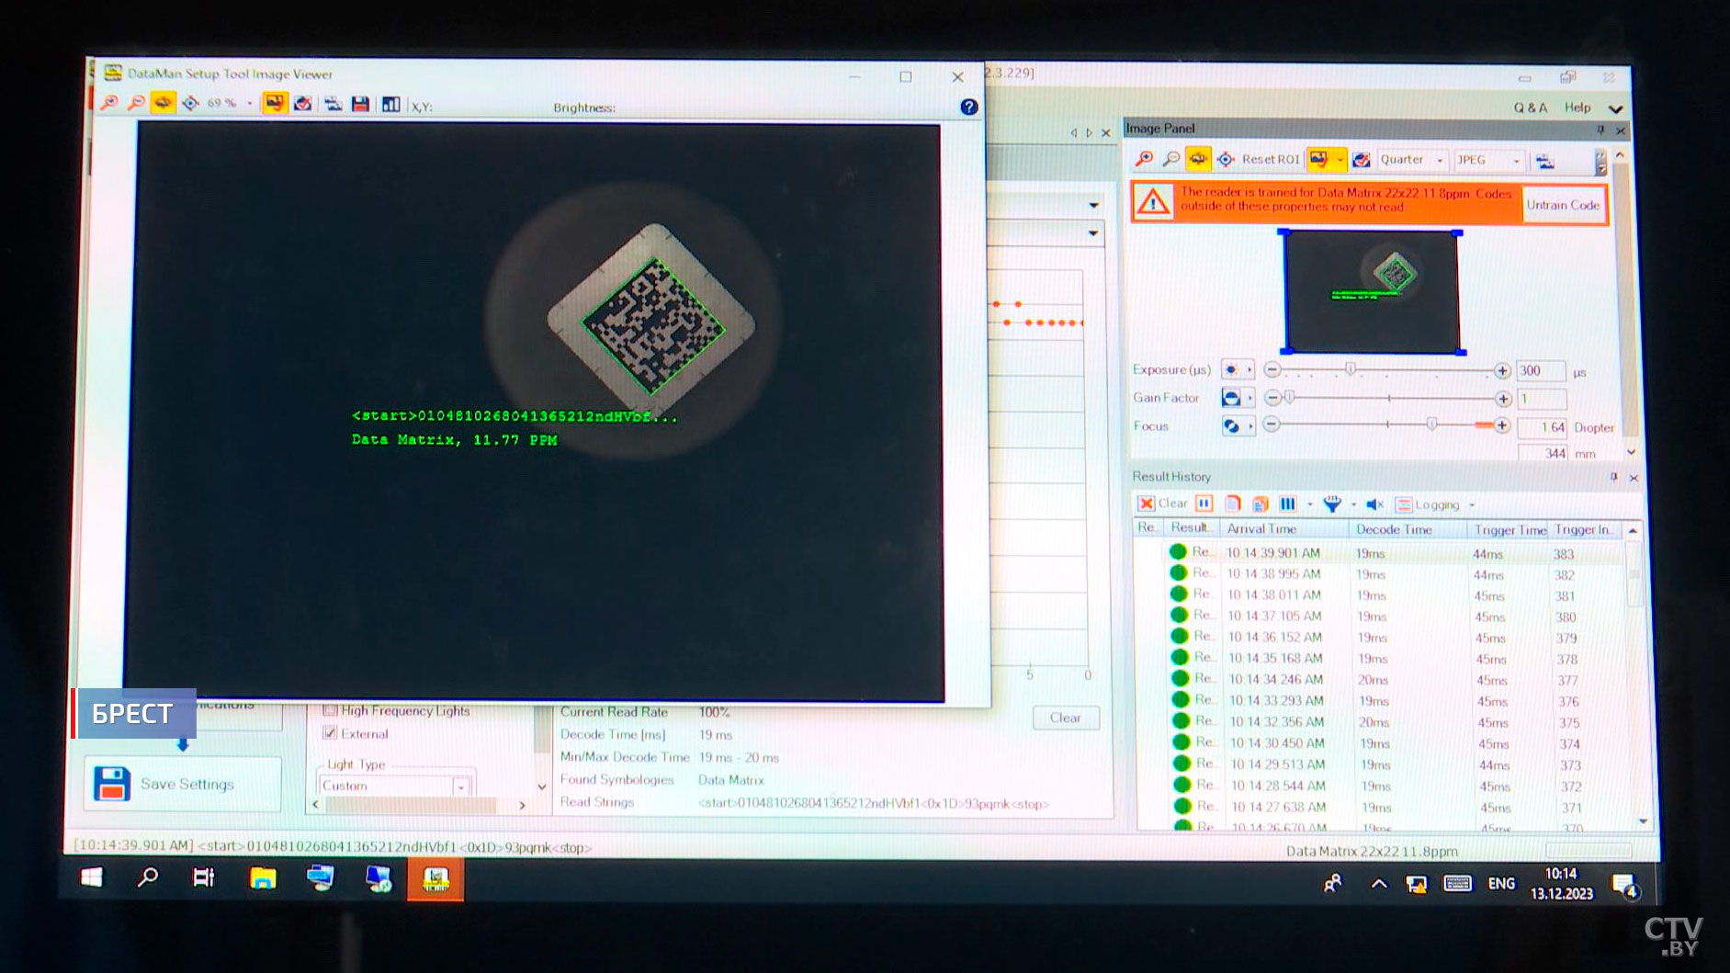
Task: Expand arrow next to overlay graphics button
Action: pos(1340,161)
